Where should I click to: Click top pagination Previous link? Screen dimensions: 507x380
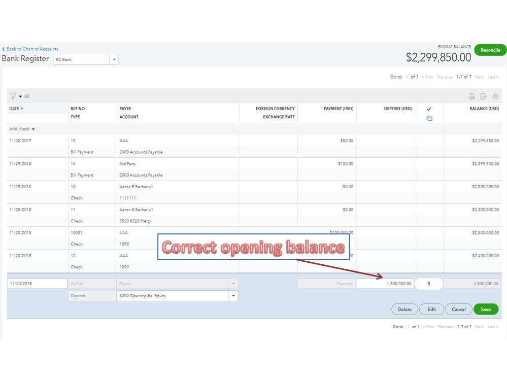point(445,77)
